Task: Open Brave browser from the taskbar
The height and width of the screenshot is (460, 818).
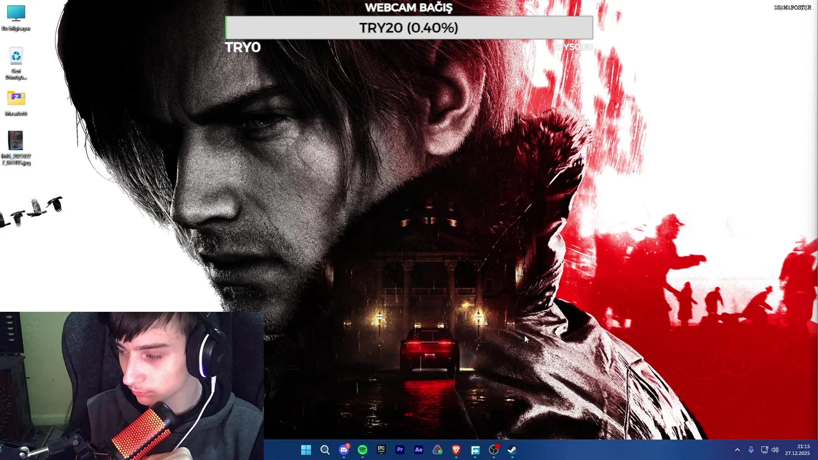Action: [x=456, y=450]
